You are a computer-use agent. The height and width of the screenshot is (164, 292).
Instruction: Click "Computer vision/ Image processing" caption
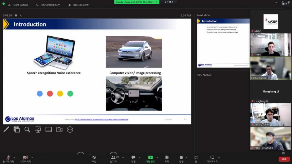[135, 73]
